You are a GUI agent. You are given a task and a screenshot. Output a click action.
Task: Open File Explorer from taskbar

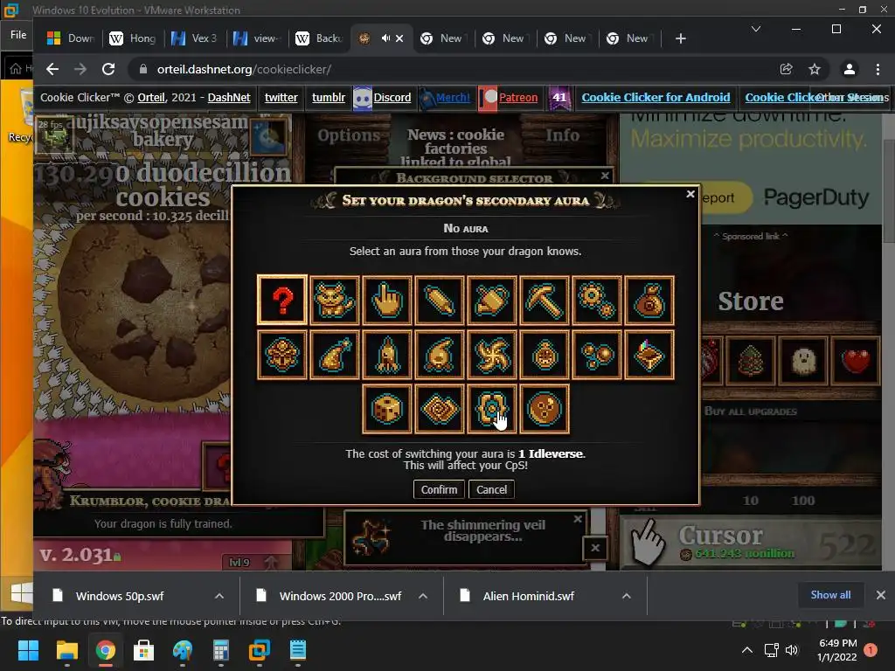(66, 650)
